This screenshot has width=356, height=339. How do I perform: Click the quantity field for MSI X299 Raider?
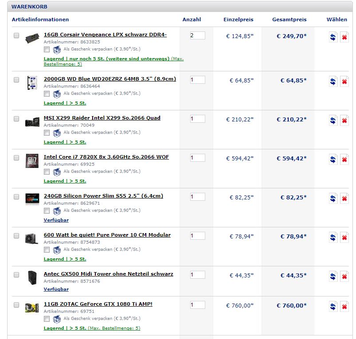(198, 119)
